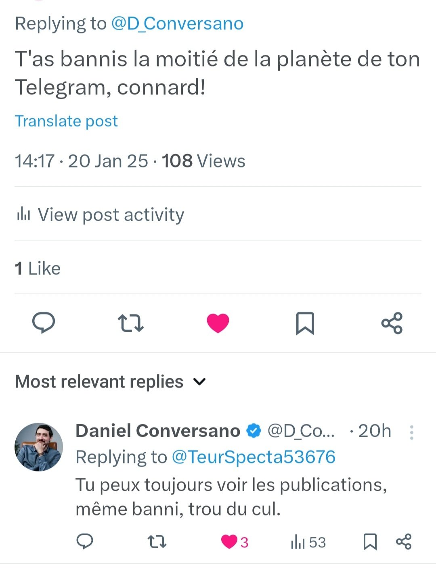Tap the Daniel Conversano display name
The height and width of the screenshot is (570, 436).
point(158,431)
